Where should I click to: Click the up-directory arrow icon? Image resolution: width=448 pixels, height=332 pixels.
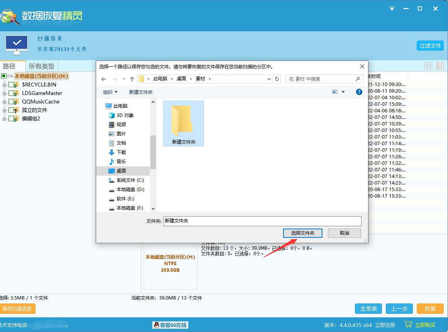[132, 79]
